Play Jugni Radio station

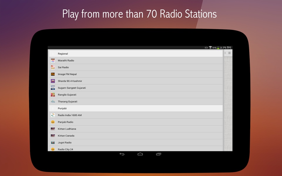click(x=136, y=143)
